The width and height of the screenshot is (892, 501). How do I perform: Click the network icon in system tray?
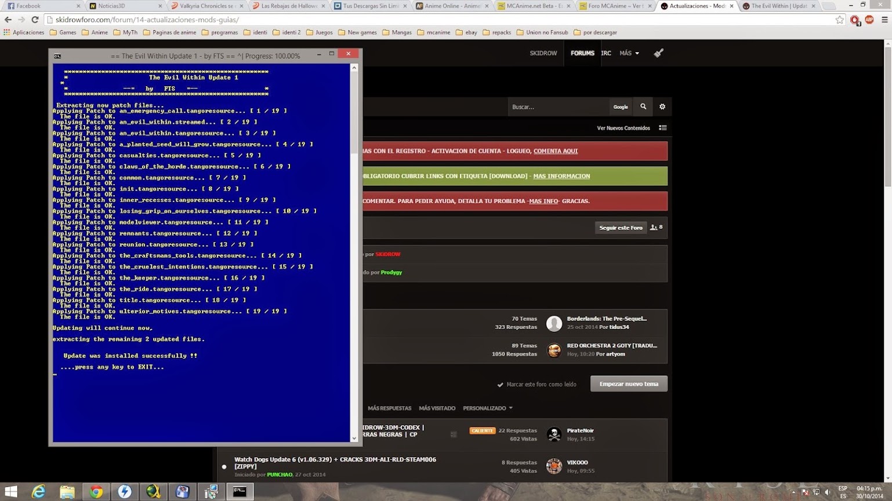(x=817, y=492)
